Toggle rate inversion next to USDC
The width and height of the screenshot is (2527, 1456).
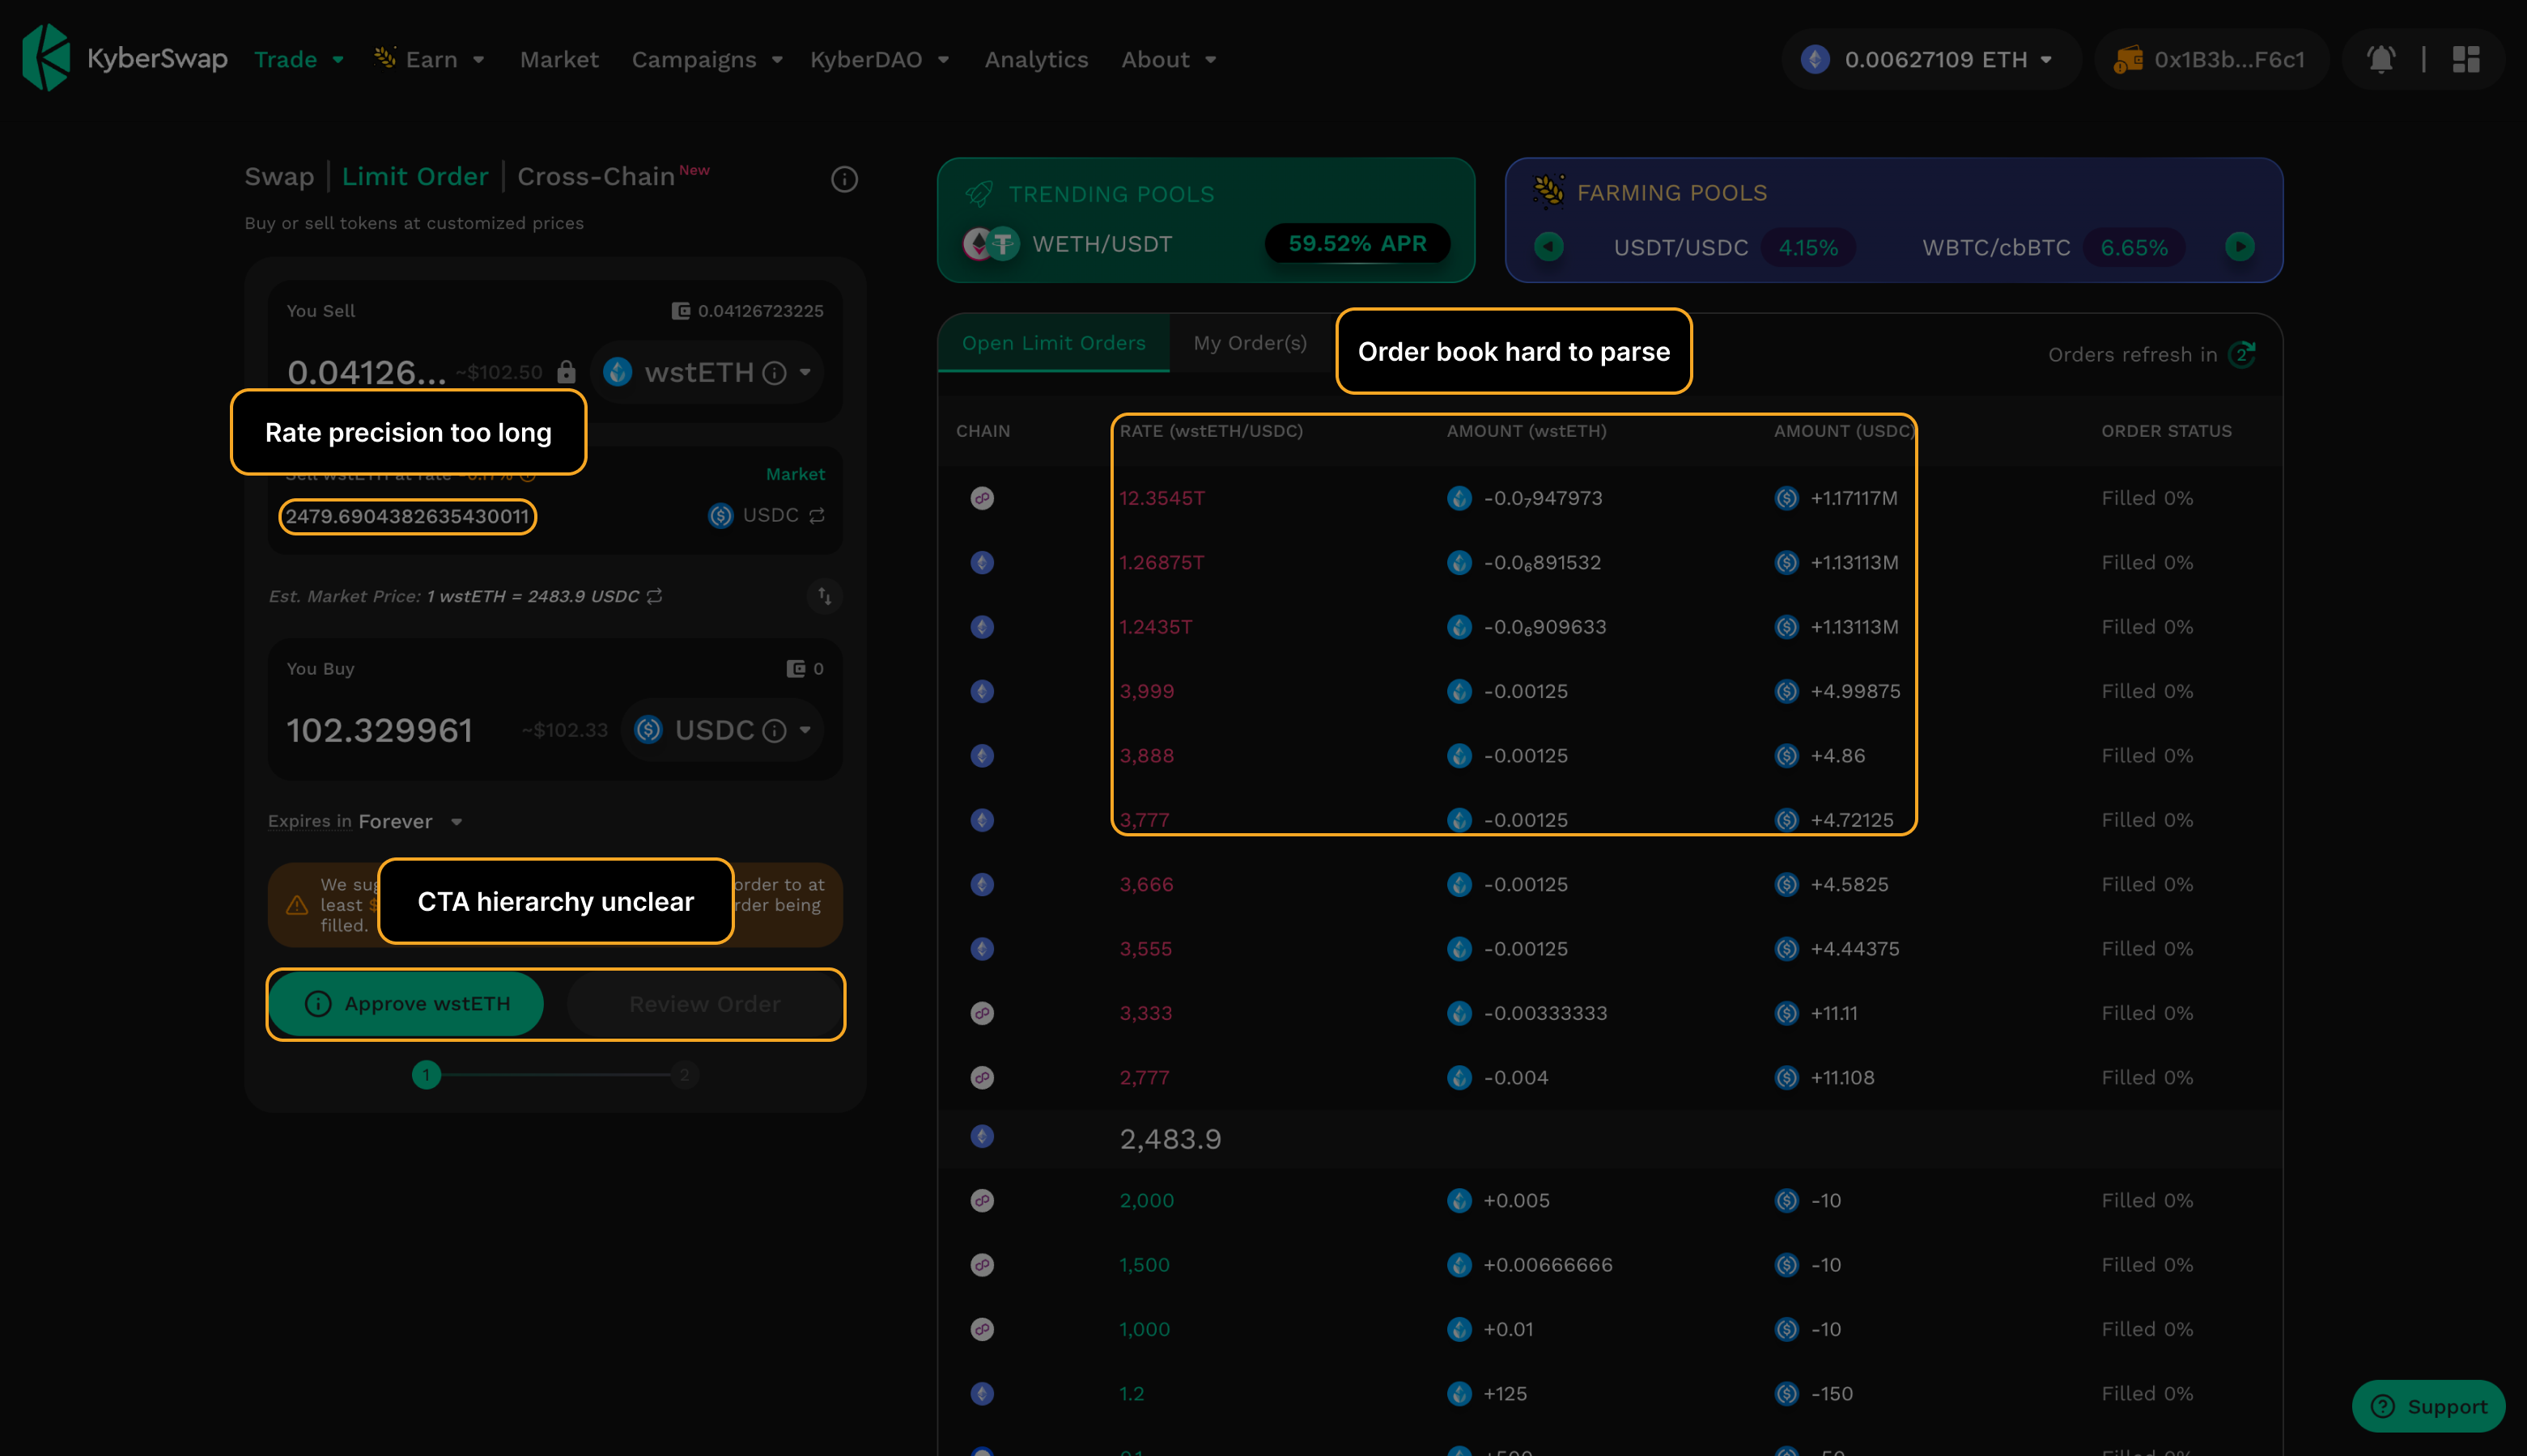818,516
